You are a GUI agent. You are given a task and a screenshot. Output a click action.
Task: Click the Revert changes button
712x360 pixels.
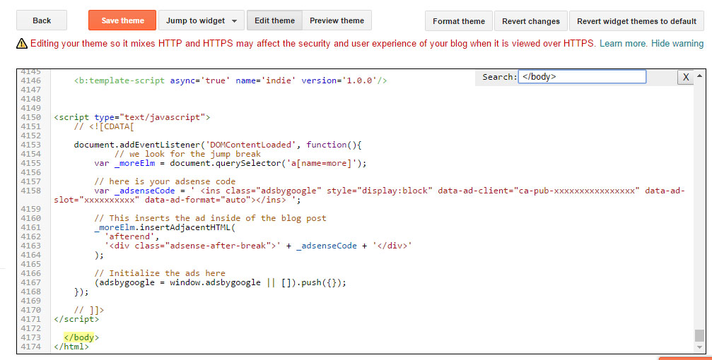coord(531,21)
